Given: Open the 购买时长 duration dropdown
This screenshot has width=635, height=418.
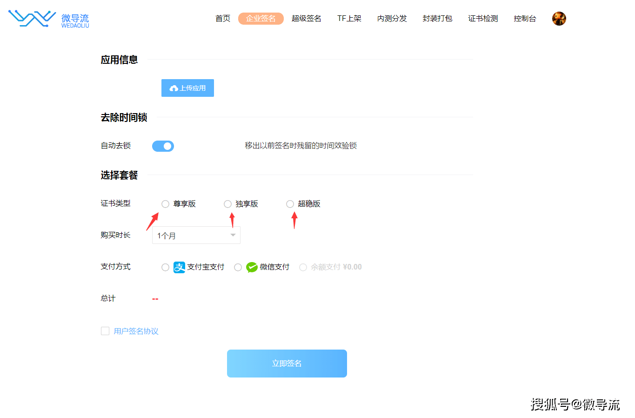Looking at the screenshot, I should (x=196, y=236).
